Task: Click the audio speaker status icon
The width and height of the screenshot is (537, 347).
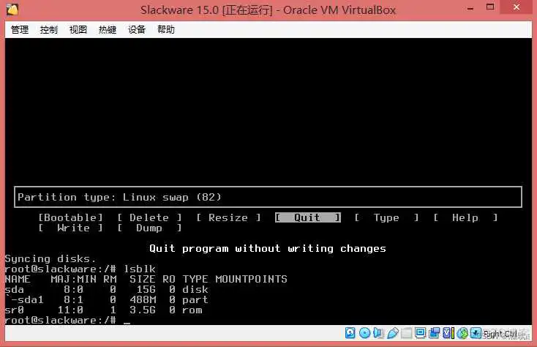Action: [378, 332]
